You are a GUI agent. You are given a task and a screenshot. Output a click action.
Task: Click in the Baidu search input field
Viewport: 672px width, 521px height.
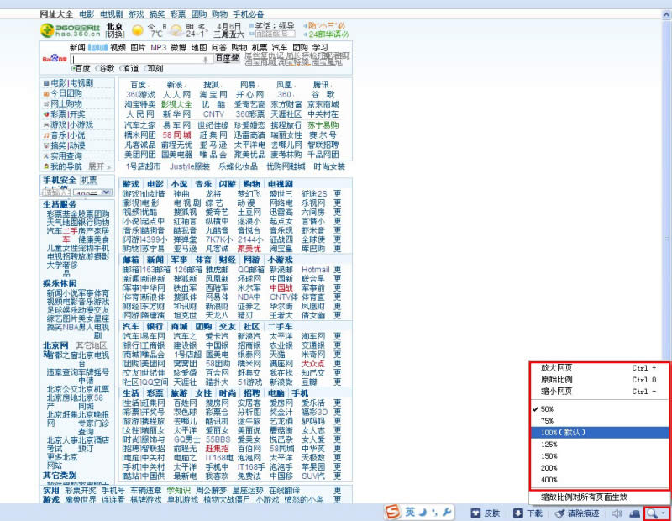(x=140, y=59)
